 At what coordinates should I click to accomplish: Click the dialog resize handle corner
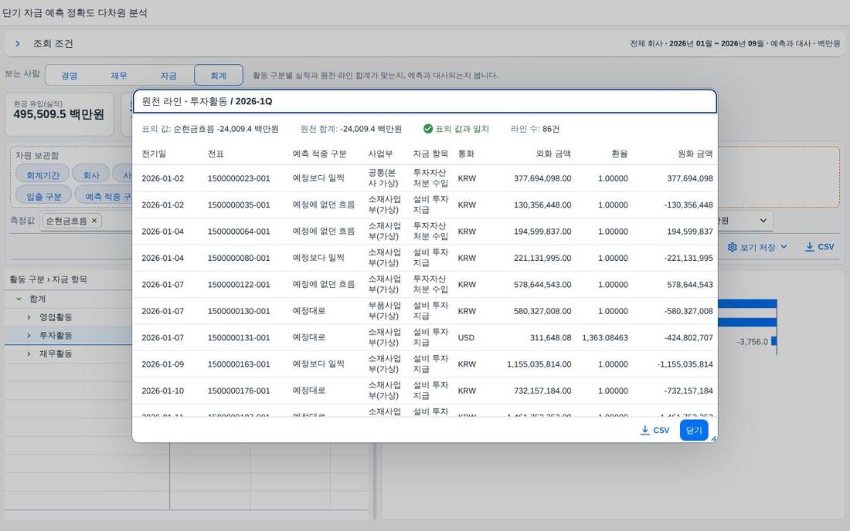tap(713, 438)
